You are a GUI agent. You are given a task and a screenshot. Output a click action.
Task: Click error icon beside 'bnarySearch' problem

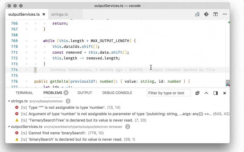pyautogui.click(x=17, y=133)
